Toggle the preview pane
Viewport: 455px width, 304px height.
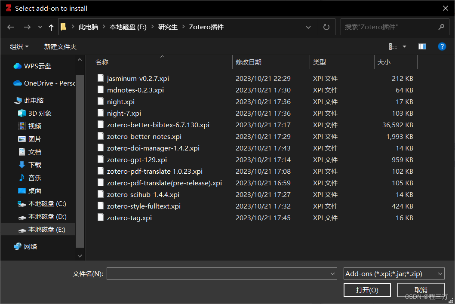[422, 46]
